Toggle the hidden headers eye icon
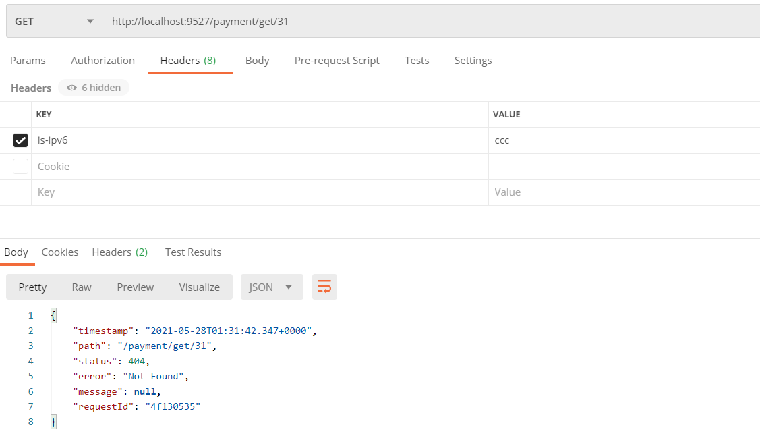 pyautogui.click(x=72, y=88)
